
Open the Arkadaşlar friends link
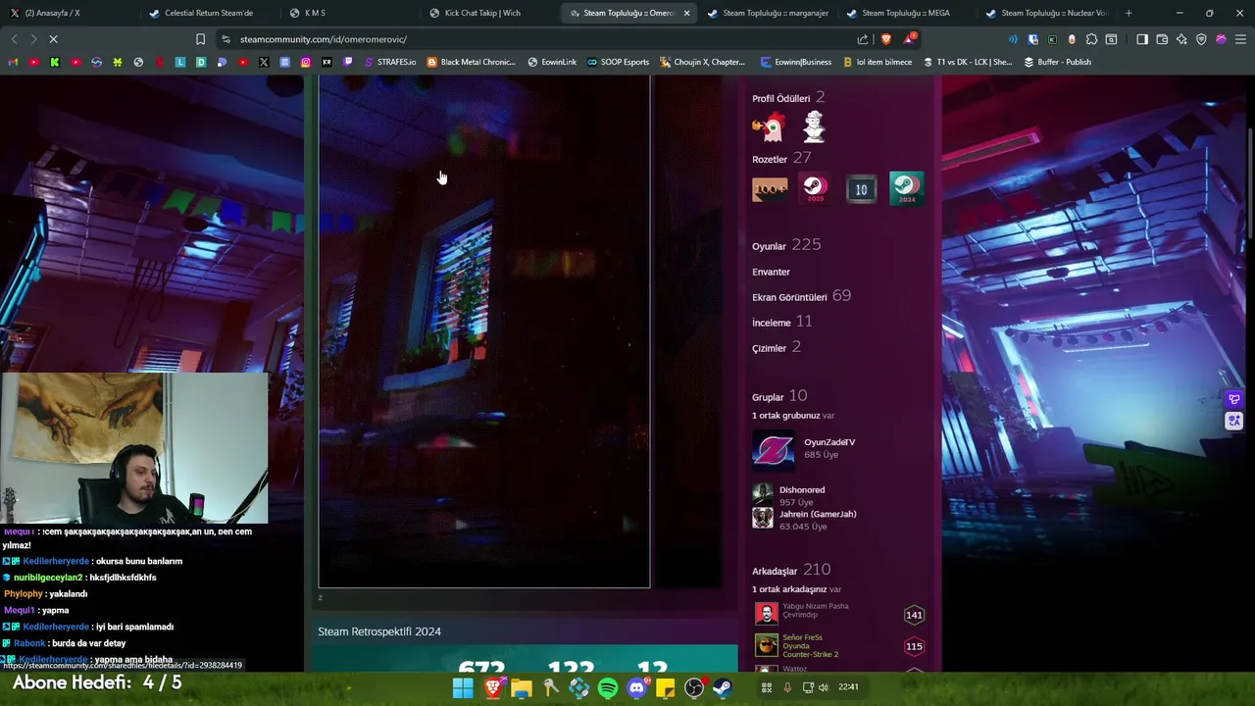[791, 570]
